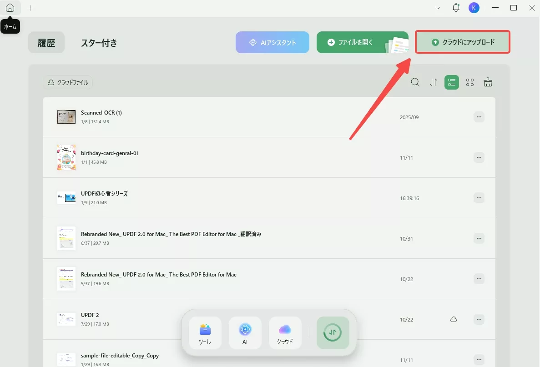Open search in the file list
The height and width of the screenshot is (367, 540).
(415, 82)
